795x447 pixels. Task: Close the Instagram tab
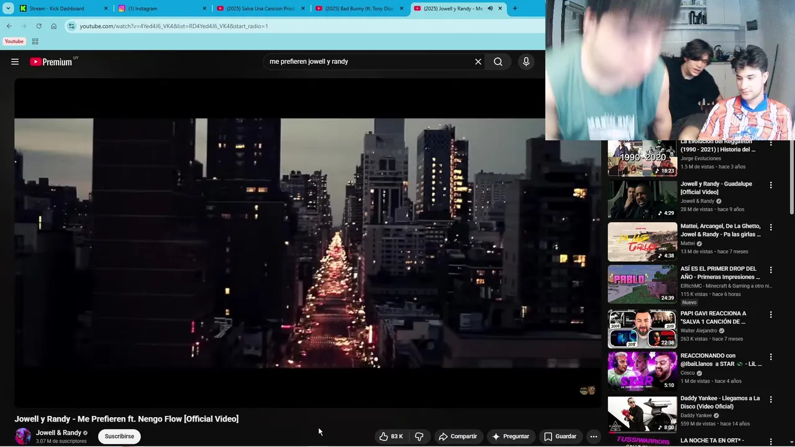pyautogui.click(x=204, y=9)
